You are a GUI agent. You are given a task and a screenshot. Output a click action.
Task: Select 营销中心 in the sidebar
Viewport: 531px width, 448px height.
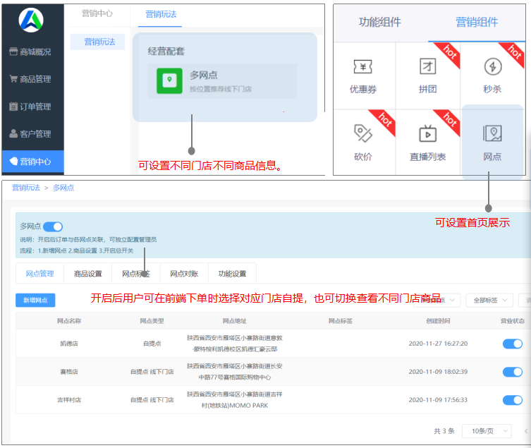click(x=32, y=162)
